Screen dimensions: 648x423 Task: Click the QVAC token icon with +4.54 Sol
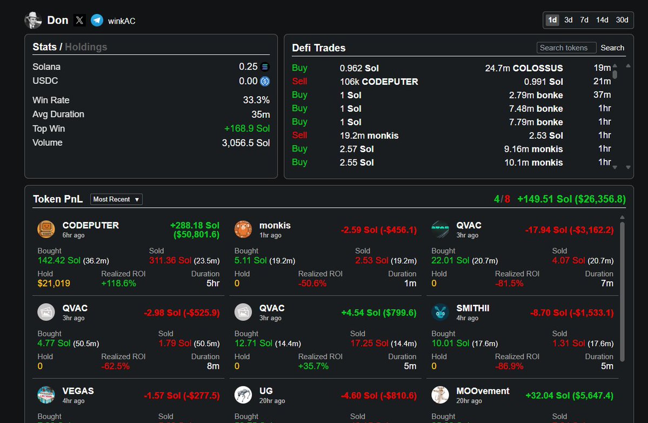pos(243,312)
